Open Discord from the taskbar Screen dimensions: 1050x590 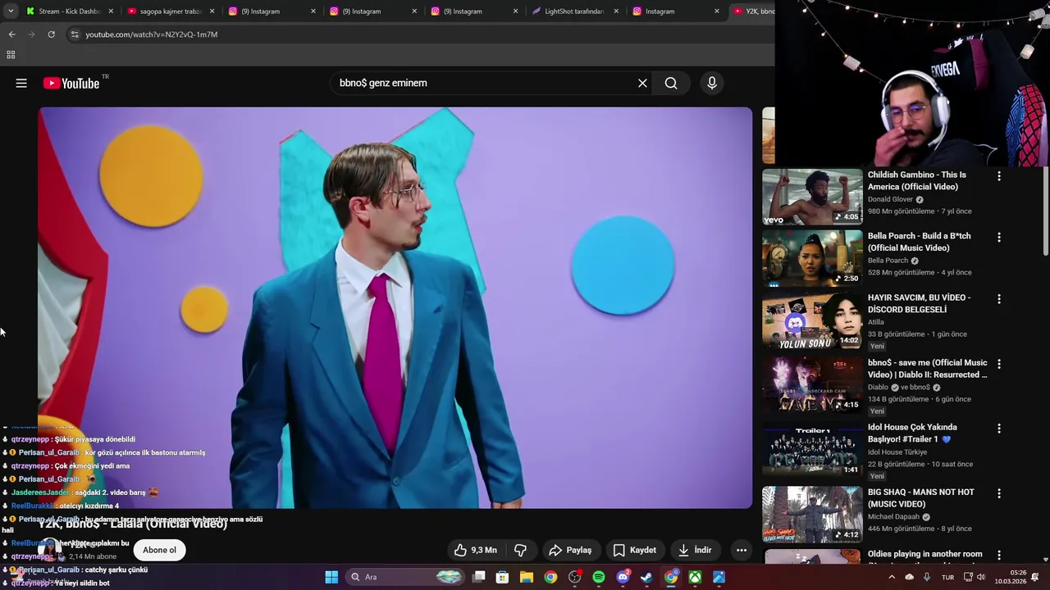[623, 577]
